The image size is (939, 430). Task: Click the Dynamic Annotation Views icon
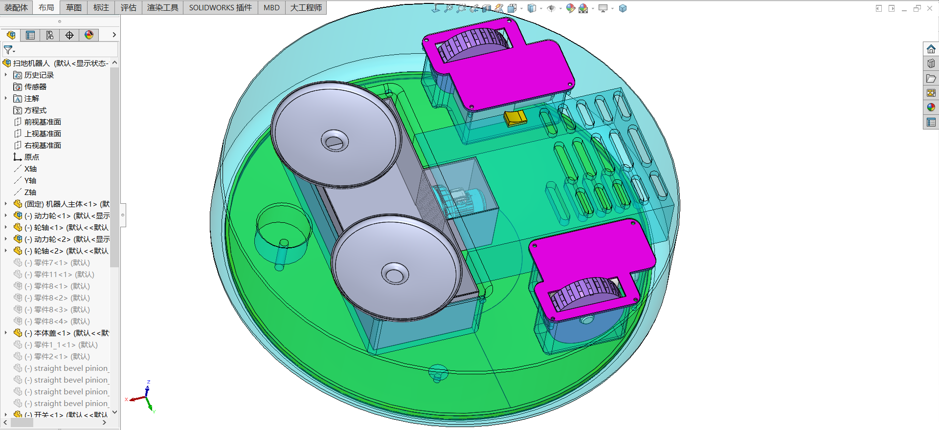click(x=499, y=8)
